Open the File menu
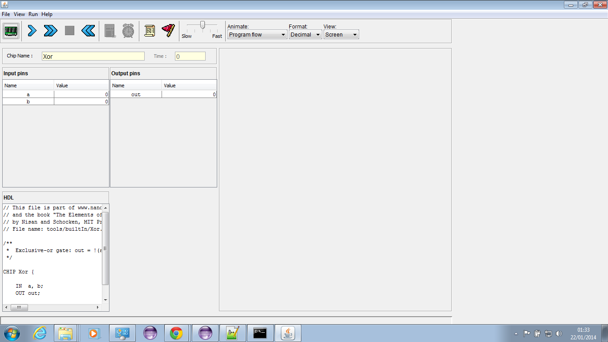The image size is (608, 342). point(6,14)
